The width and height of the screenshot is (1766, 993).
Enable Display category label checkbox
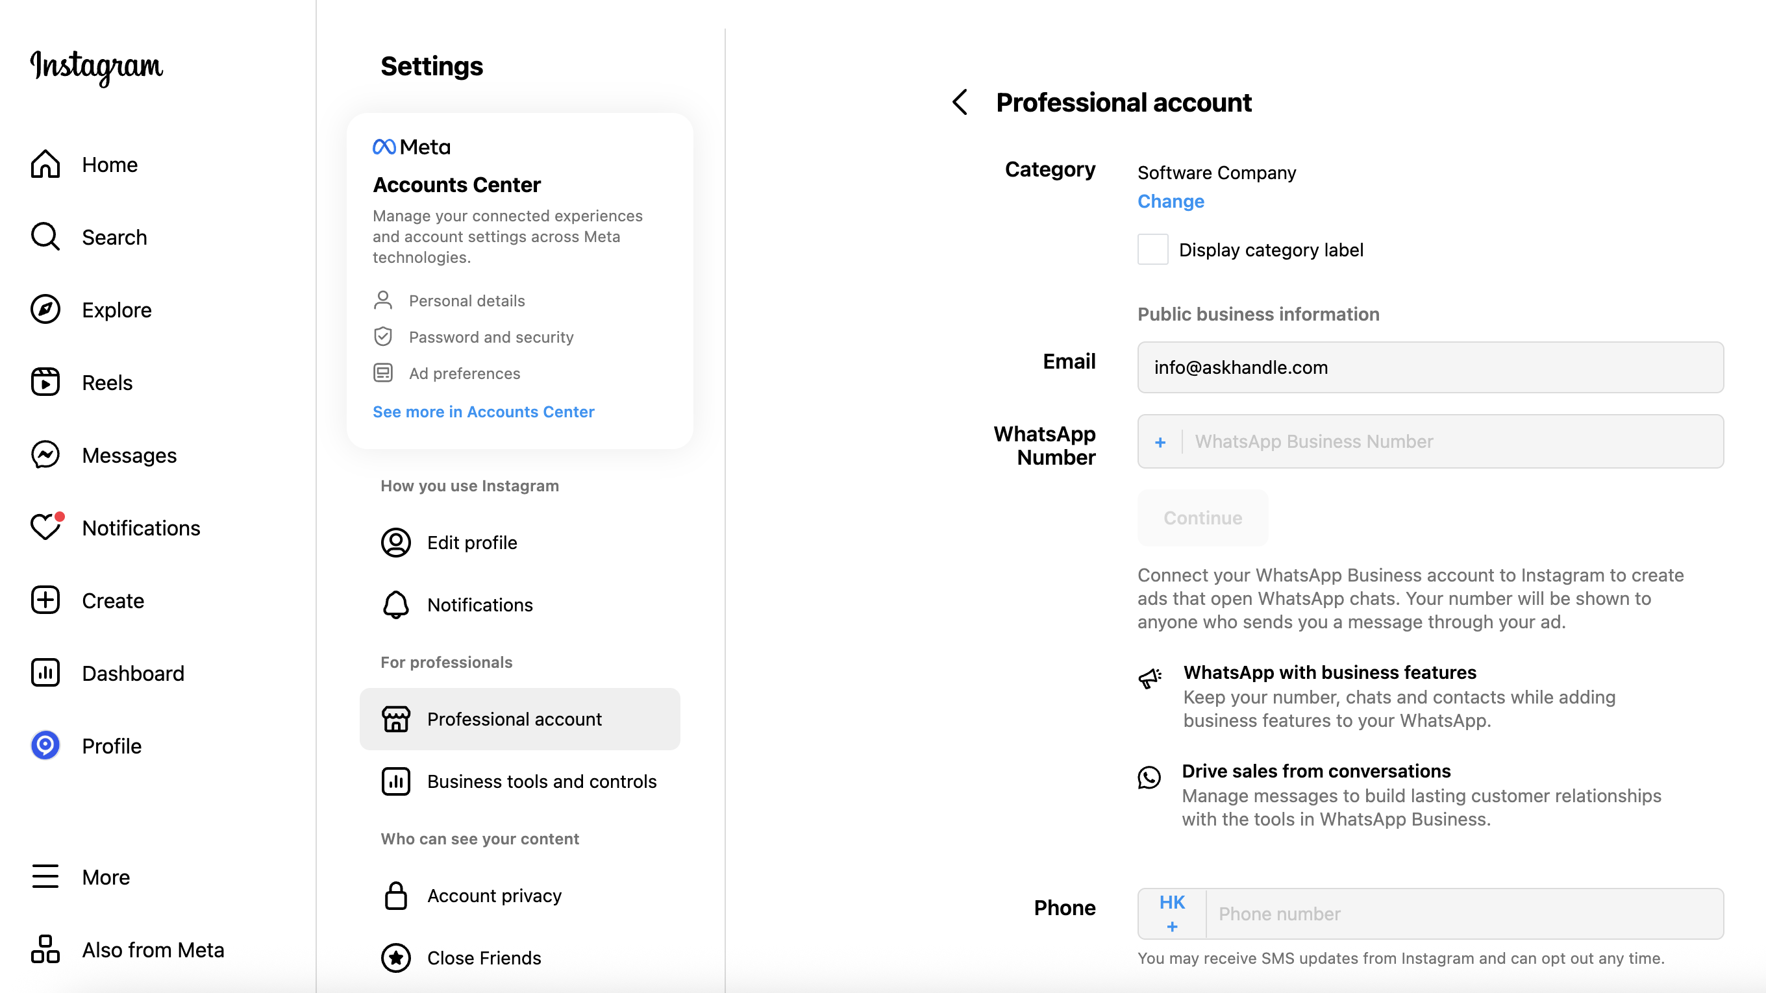click(1152, 249)
